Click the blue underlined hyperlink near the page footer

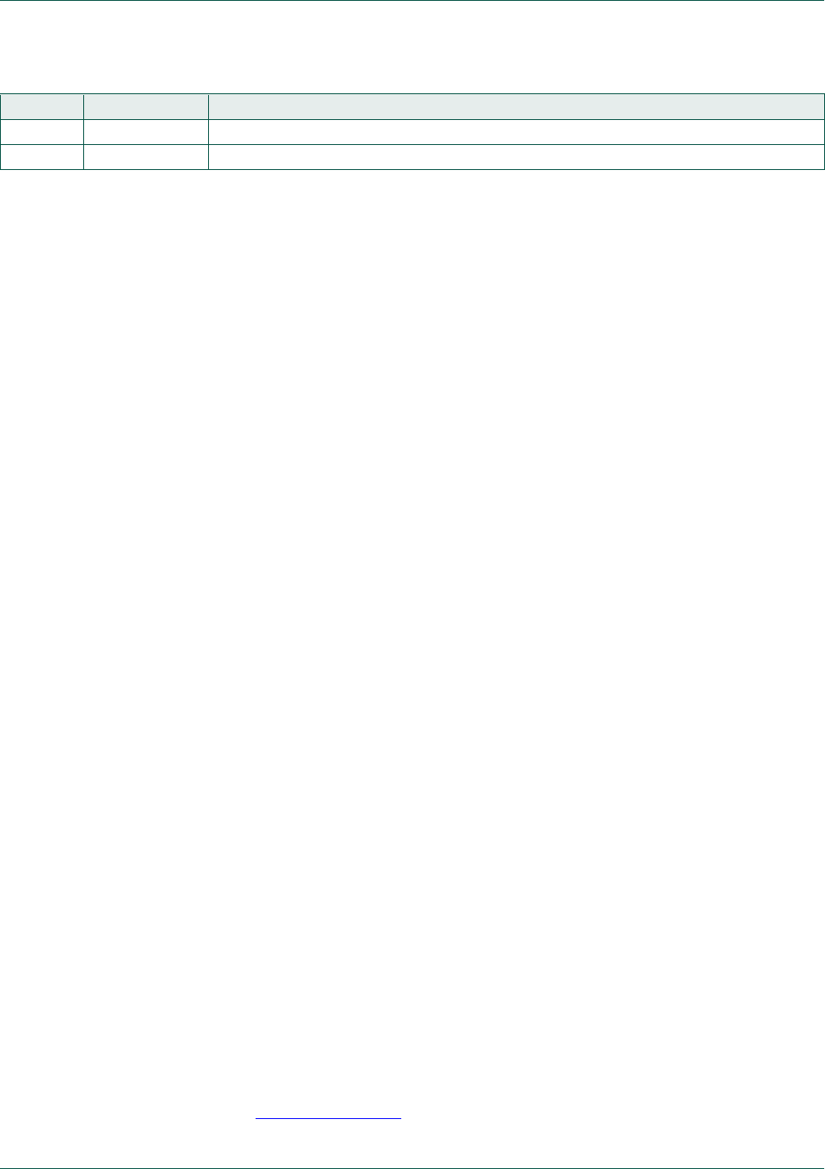pos(328,1118)
